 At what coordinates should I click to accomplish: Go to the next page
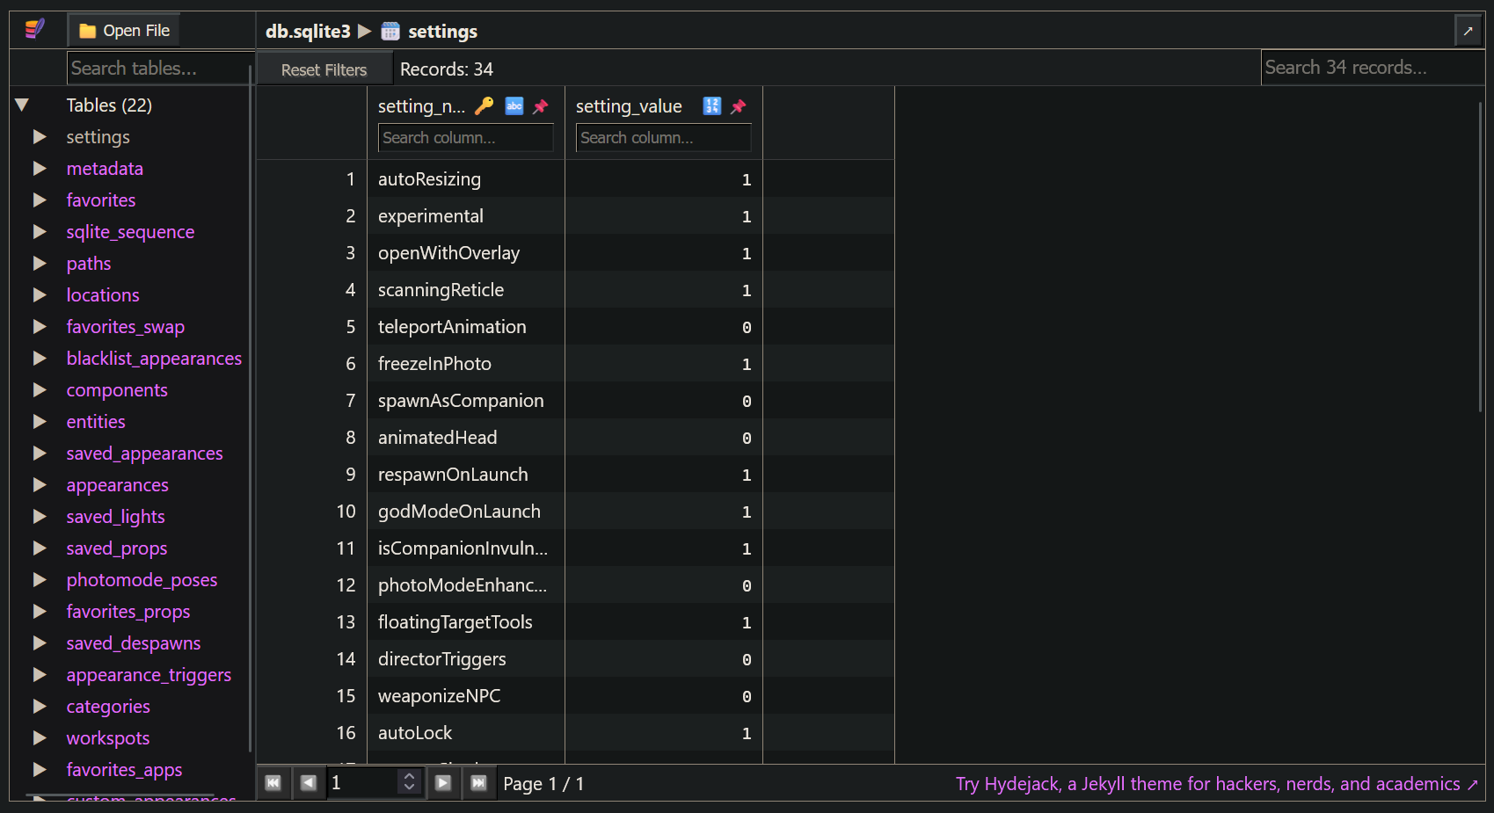tap(443, 783)
